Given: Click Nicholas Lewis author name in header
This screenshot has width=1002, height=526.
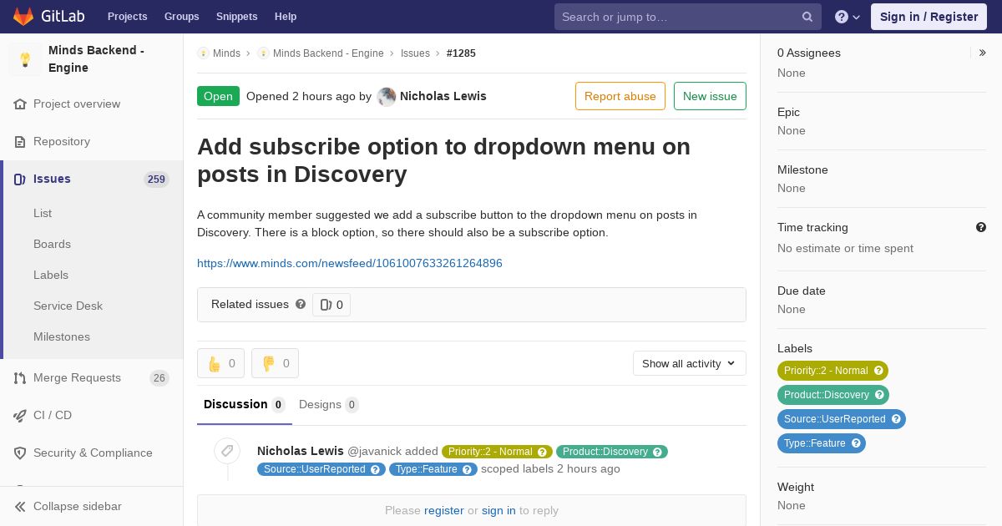Looking at the screenshot, I should click(x=443, y=96).
